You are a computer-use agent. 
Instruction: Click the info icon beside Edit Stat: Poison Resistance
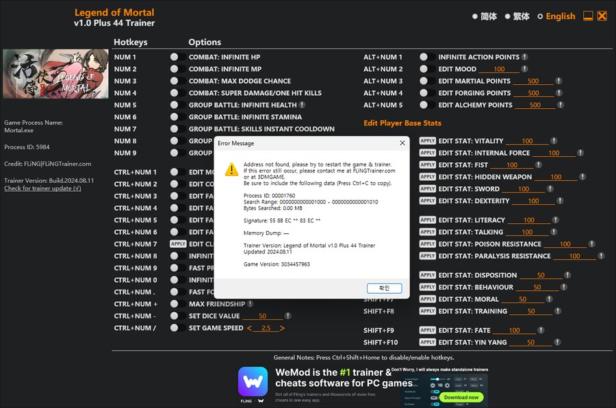[x=591, y=244]
